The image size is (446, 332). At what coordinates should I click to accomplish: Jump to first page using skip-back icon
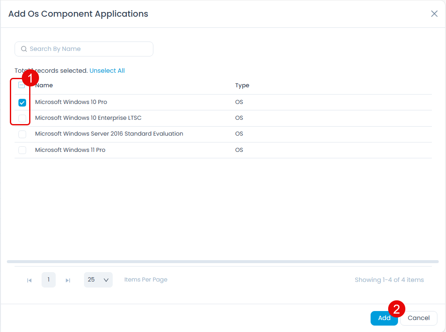coord(29,280)
